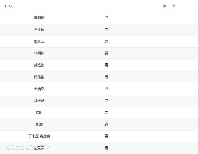Screen dimensions: 198x154
Task: Click on player 武子涵
Action: (39, 101)
